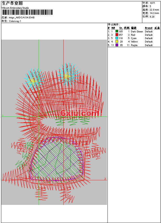Click the '停止顺序' section label
Screen dimensions: 161x223
pos(114,24)
